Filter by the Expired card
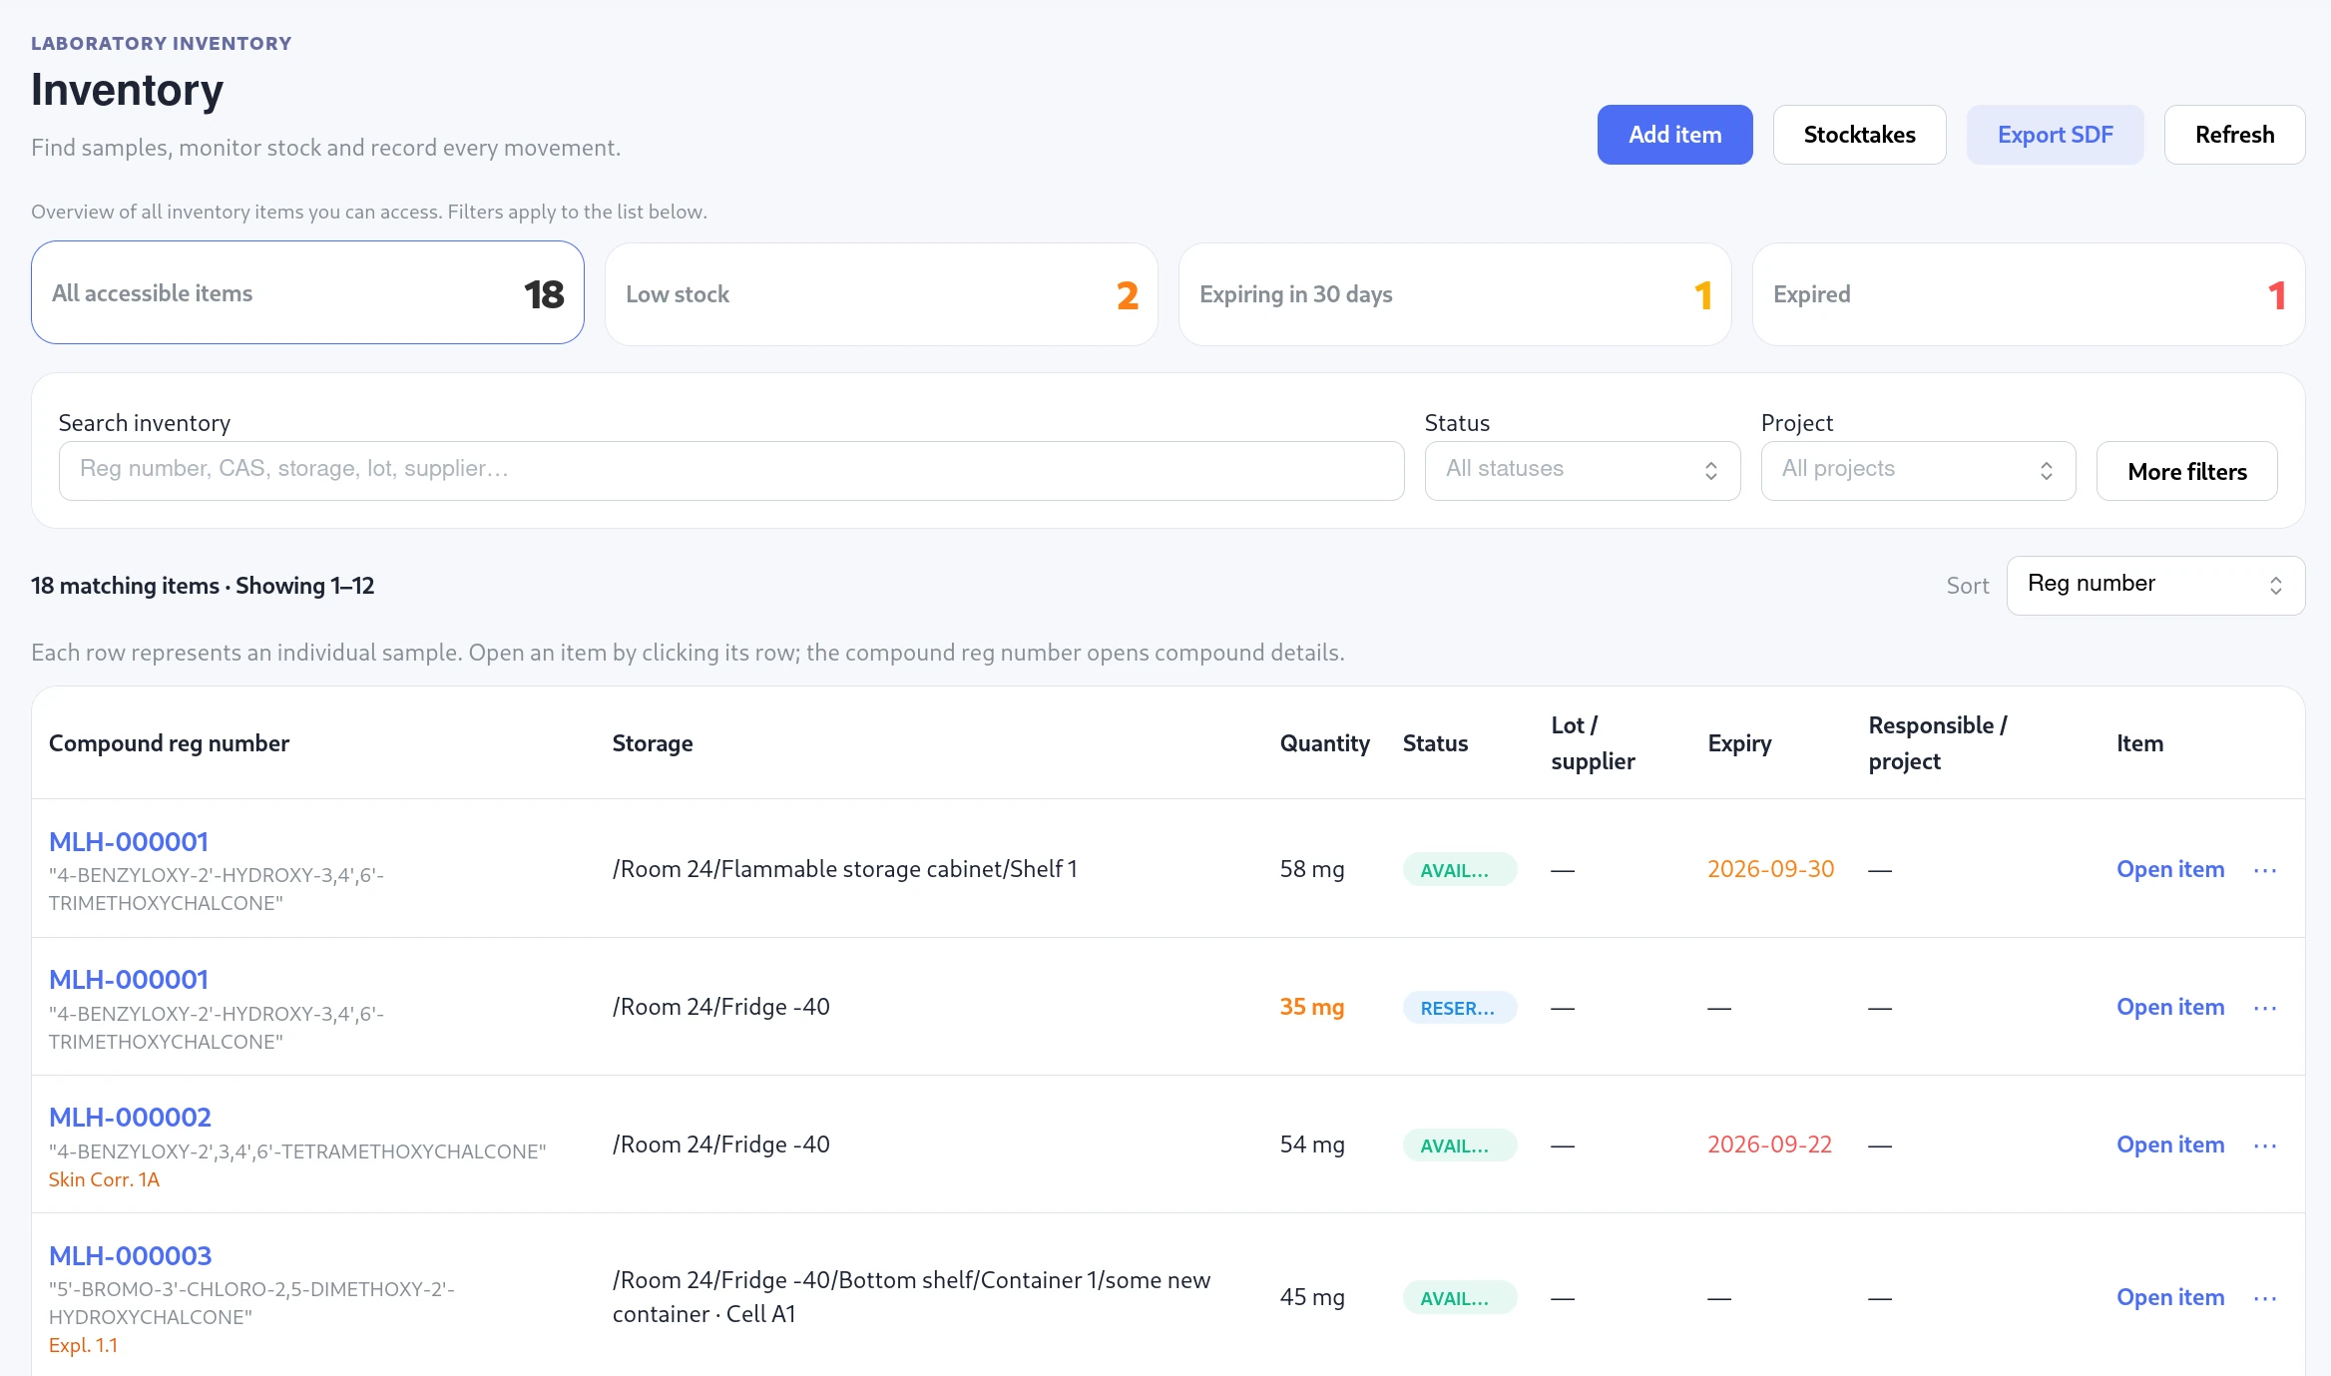Image resolution: width=2331 pixels, height=1376 pixels. (2029, 294)
